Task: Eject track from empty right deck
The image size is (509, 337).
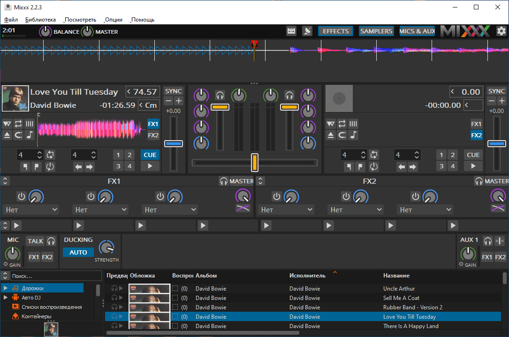Action: pyautogui.click(x=330, y=135)
